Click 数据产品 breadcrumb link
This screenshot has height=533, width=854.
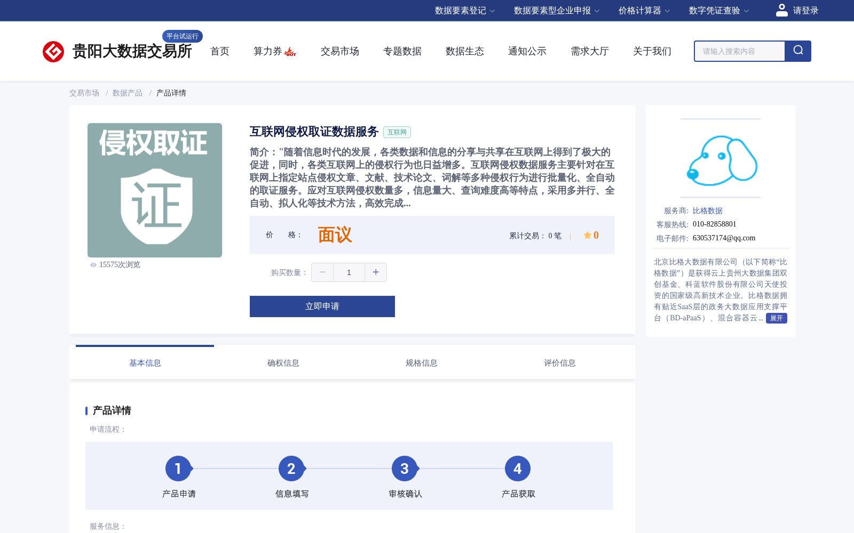[x=128, y=93]
